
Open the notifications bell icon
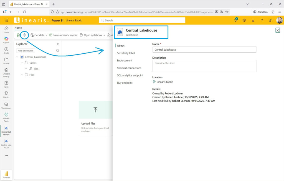235,20
